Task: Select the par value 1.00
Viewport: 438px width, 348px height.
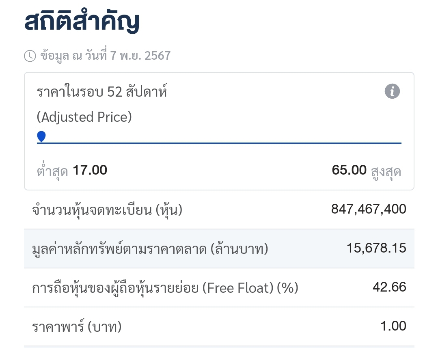Action: pyautogui.click(x=393, y=326)
